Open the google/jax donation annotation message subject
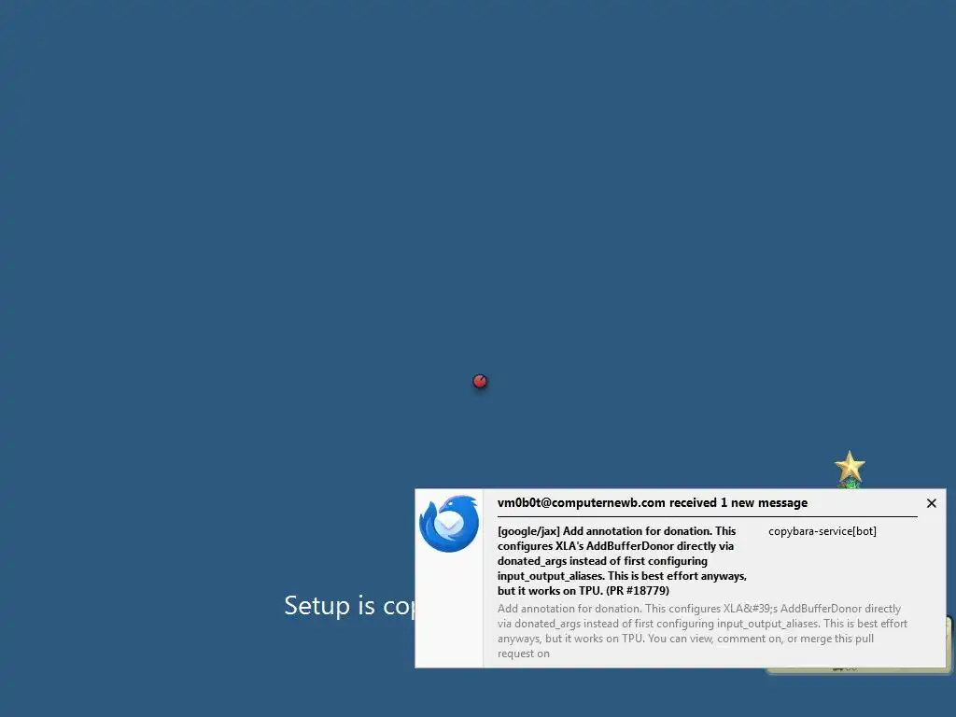The width and height of the screenshot is (956, 717). 622,561
